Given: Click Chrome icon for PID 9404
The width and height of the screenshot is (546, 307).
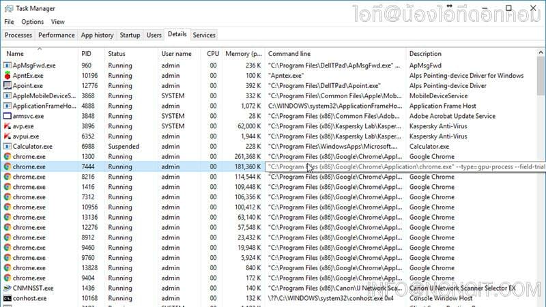Looking at the screenshot, I should (x=8, y=278).
